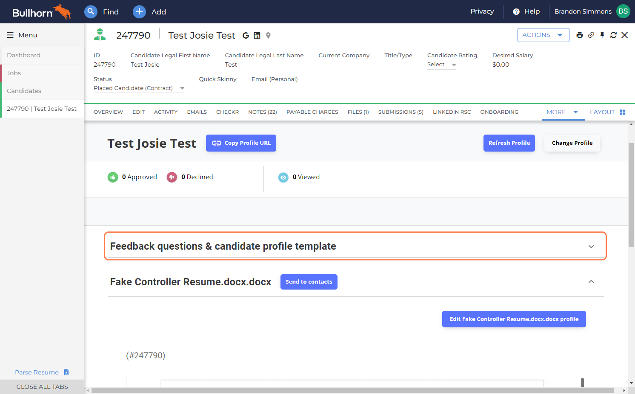Click the map location pin icon
The height and width of the screenshot is (394, 635).
268,36
